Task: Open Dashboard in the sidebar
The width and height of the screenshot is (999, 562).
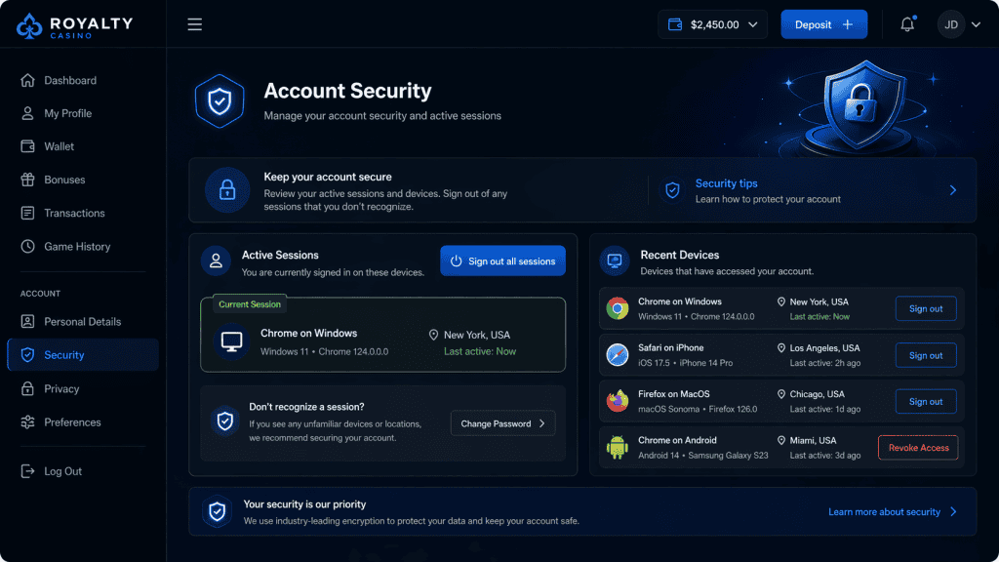Action: tap(70, 80)
